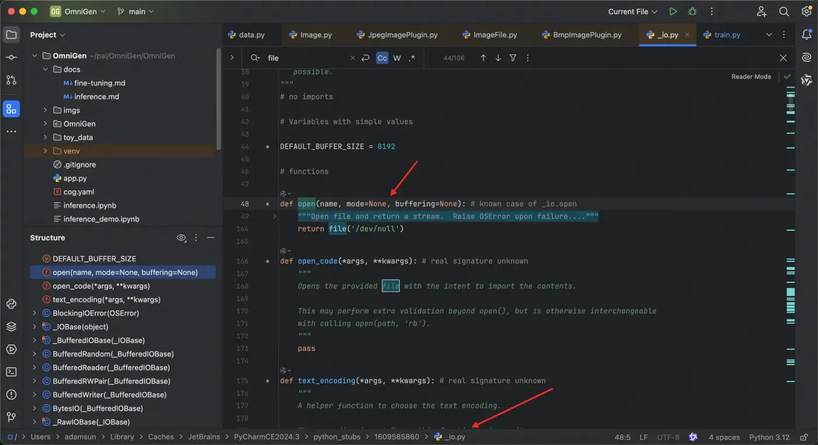Open the Code With Me icon
This screenshot has width=818, height=445.
coord(761,12)
